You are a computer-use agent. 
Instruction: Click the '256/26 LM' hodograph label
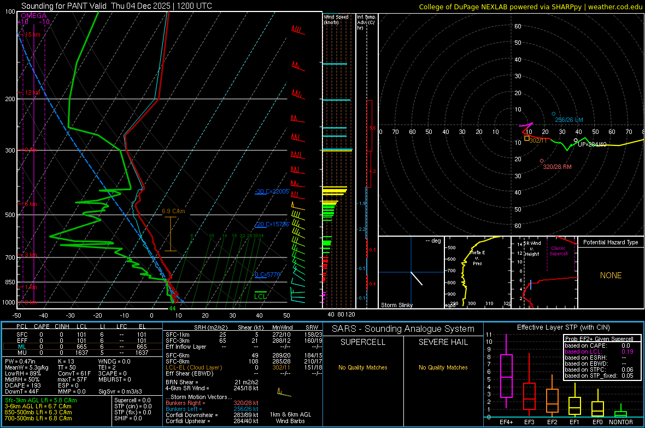pyautogui.click(x=569, y=120)
